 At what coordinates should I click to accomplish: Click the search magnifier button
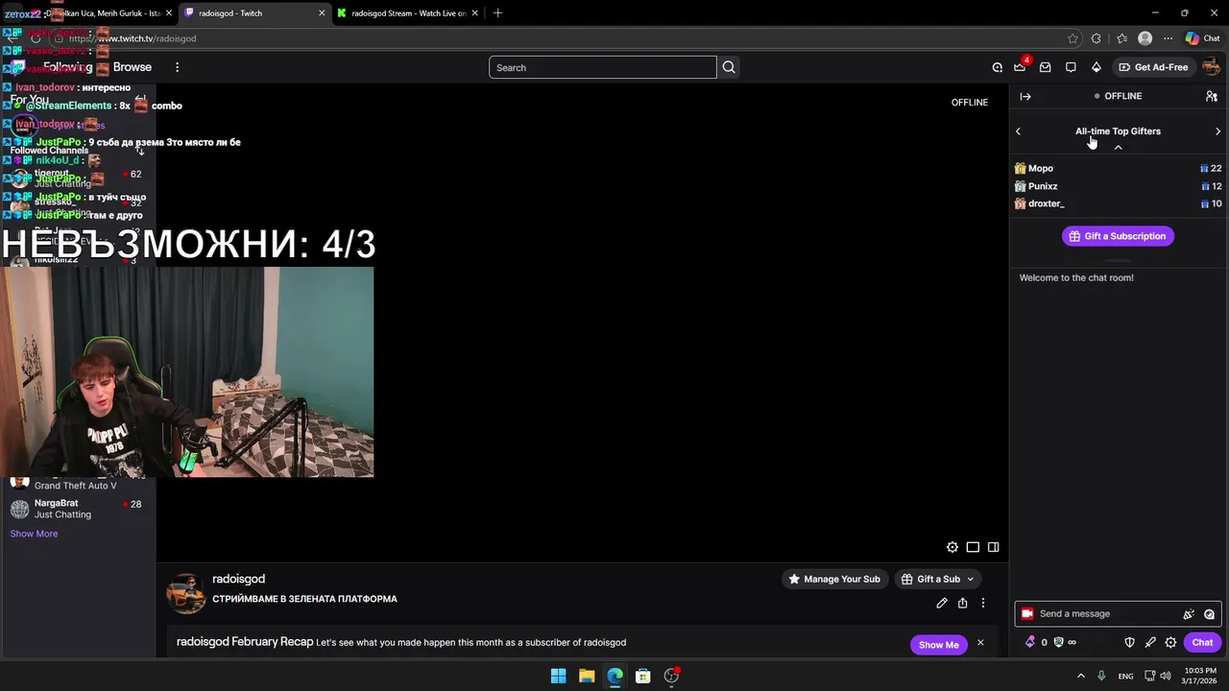(729, 67)
